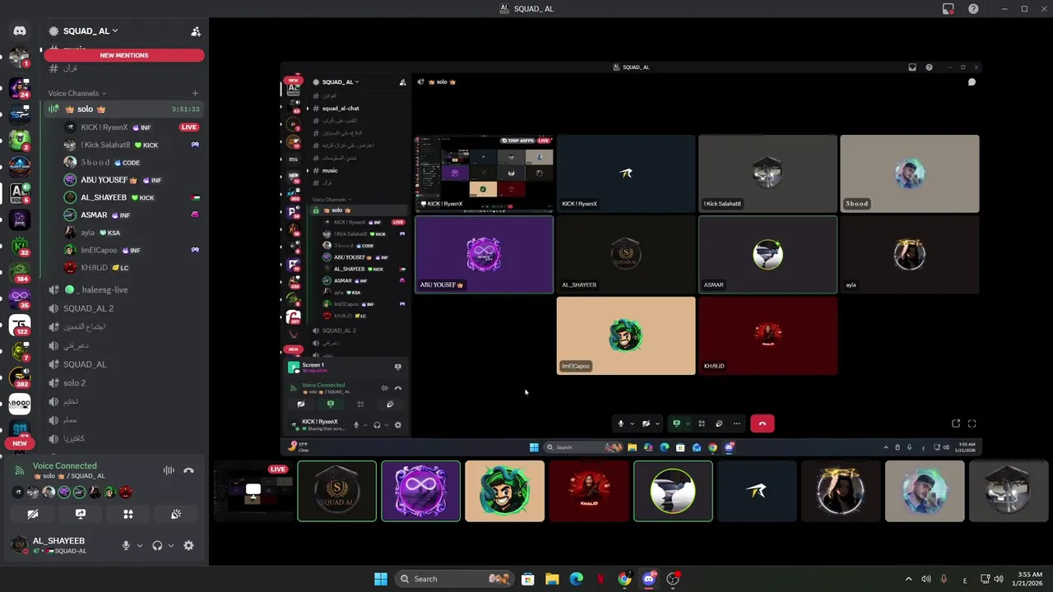The height and width of the screenshot is (592, 1053).
Task: Open Netflix from the taskbar
Action: tap(601, 579)
